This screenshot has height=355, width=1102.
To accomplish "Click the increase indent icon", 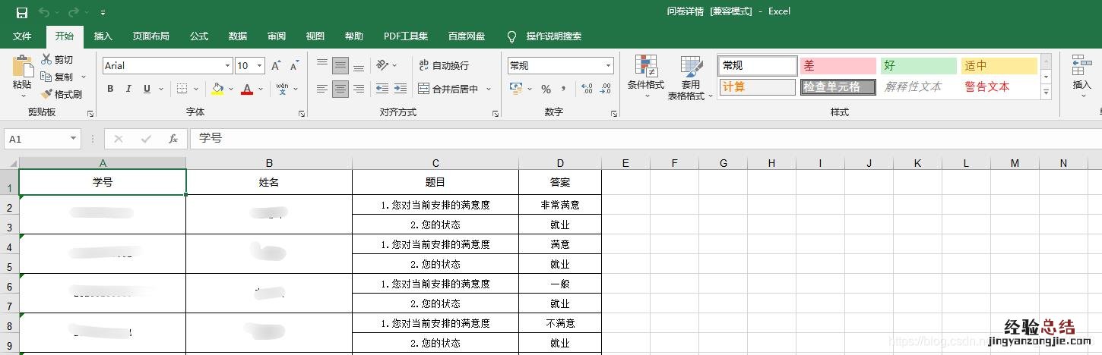I will 401,89.
